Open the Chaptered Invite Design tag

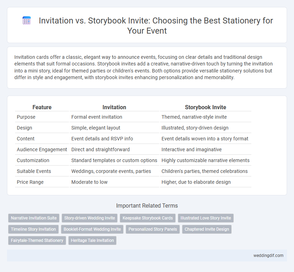tap(207, 229)
